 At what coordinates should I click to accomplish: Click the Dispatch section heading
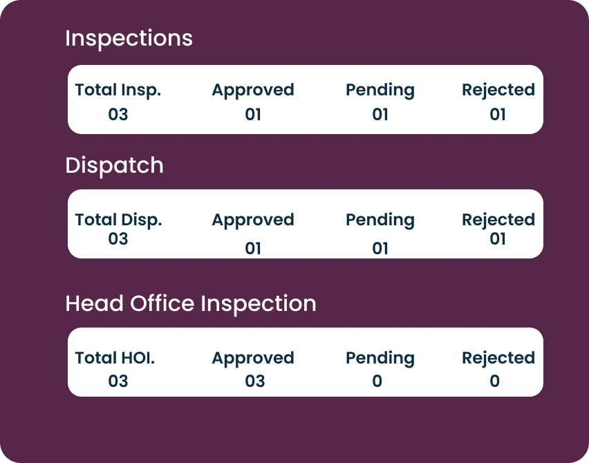(114, 166)
